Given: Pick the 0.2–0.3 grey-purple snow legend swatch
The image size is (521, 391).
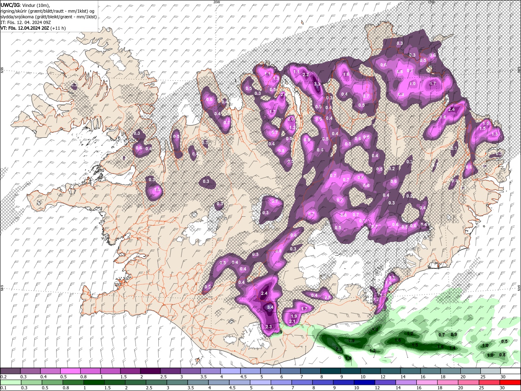Looking at the screenshot, I should point(10,371).
